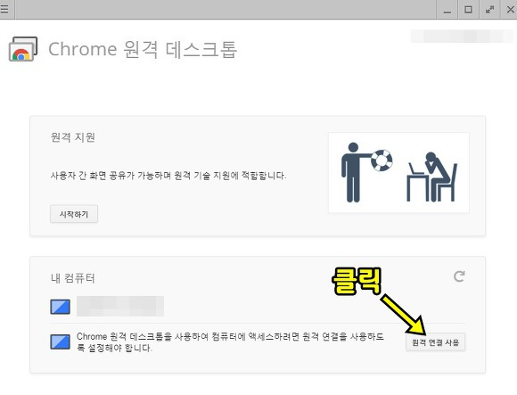Select the blurred computer name entry
Screen dimensions: 517x395
click(x=120, y=307)
